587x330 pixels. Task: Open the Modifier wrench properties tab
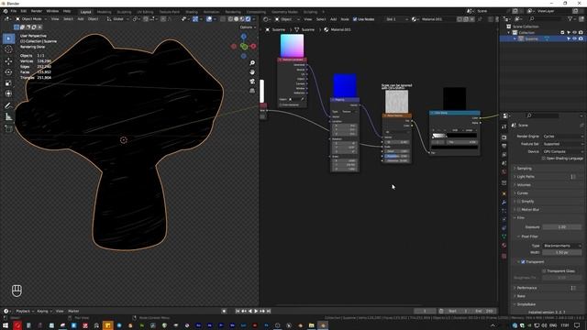pos(504,202)
